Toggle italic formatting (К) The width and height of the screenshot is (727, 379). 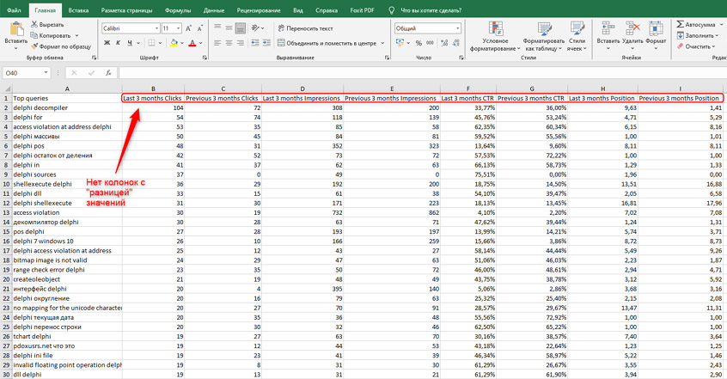coord(119,43)
